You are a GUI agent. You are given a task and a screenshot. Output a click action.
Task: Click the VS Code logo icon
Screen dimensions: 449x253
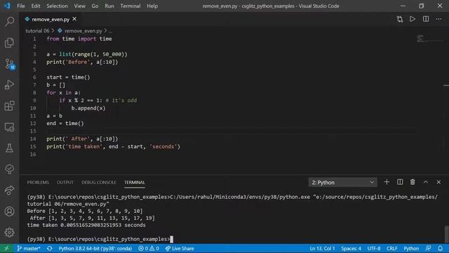point(6,6)
